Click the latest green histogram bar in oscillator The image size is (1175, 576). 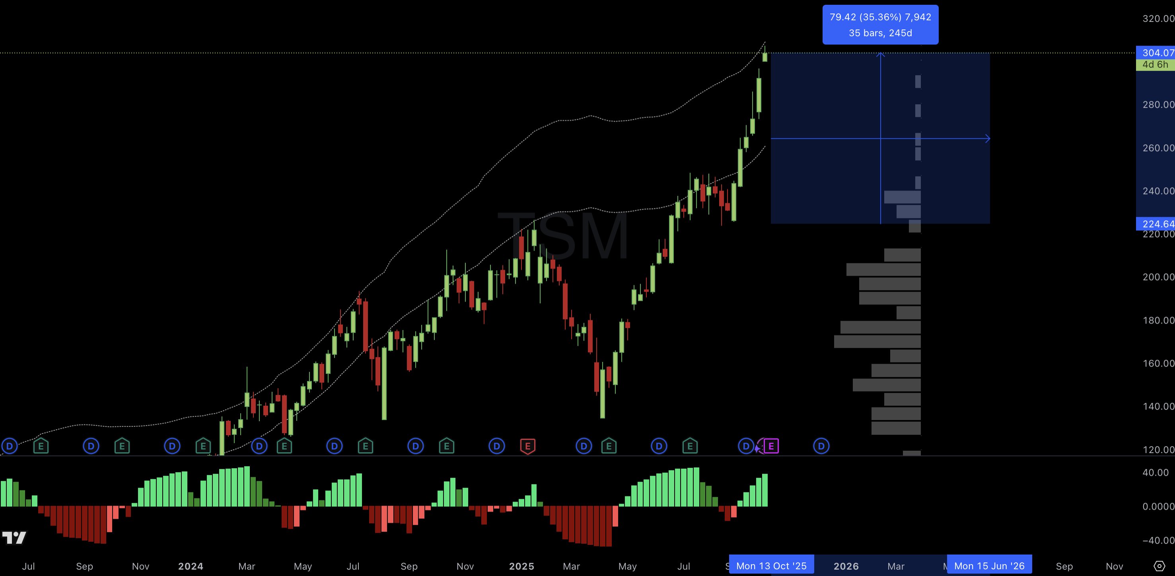pyautogui.click(x=765, y=490)
